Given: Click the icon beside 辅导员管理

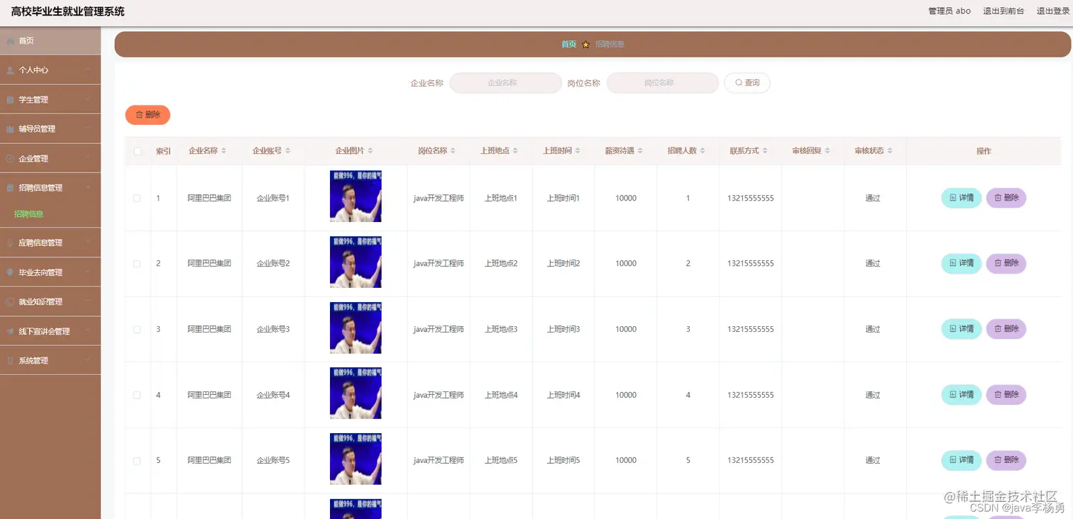Looking at the screenshot, I should pyautogui.click(x=10, y=129).
